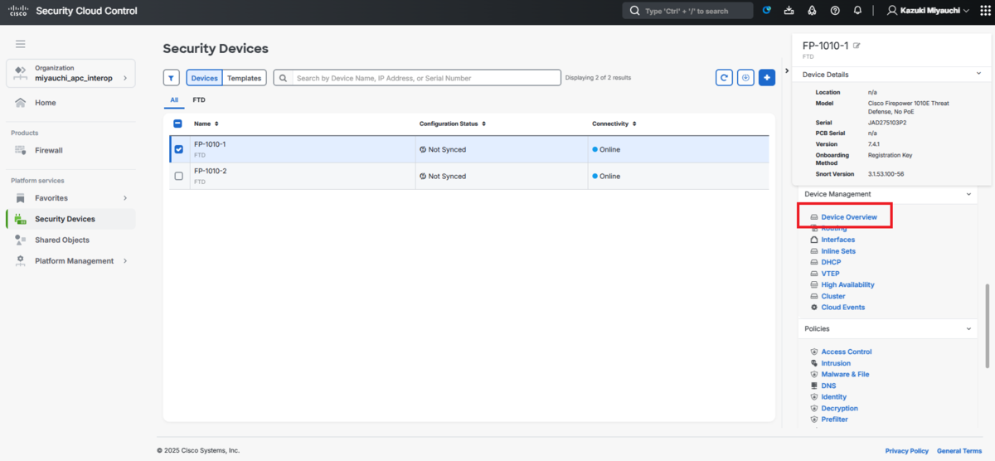This screenshot has height=461, width=995.
Task: Click the Intrusion policy icon
Action: (x=814, y=363)
